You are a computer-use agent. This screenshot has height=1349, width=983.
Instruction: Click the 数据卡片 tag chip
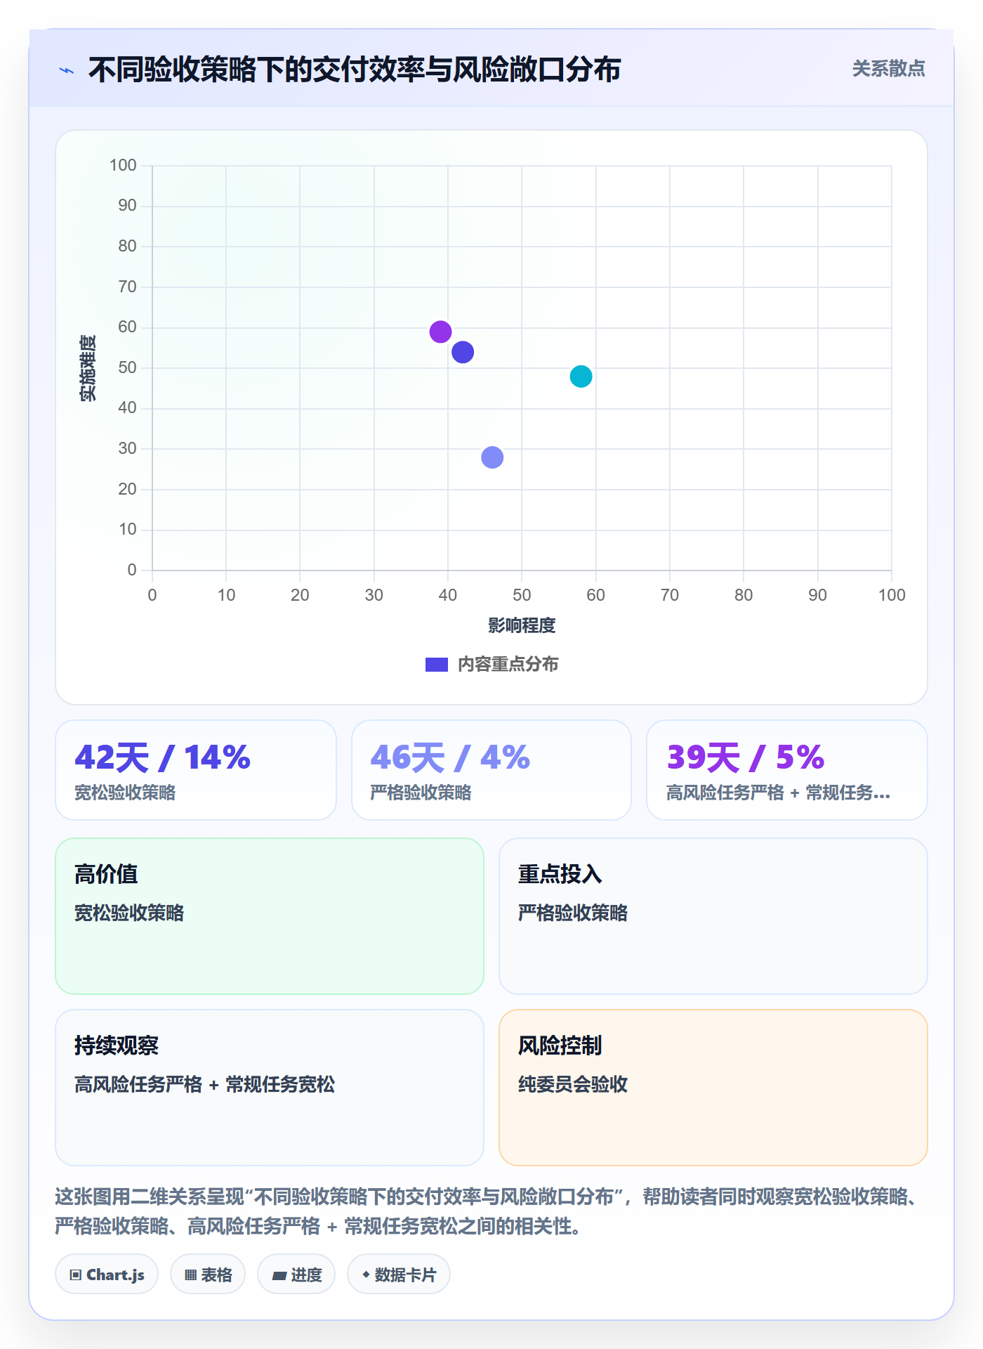tap(399, 1275)
